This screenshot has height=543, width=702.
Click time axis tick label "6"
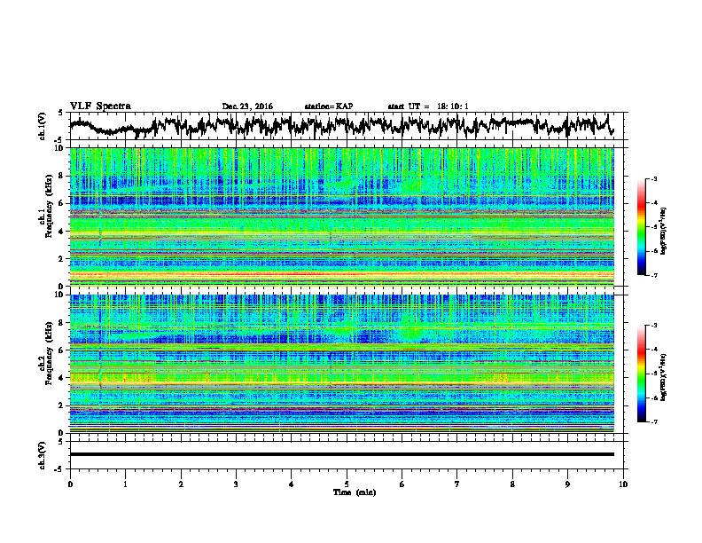(x=402, y=484)
